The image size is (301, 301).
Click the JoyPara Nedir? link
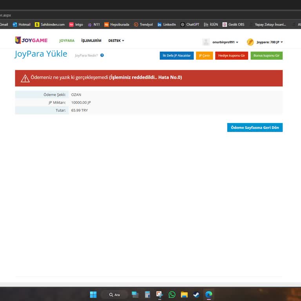point(86,55)
